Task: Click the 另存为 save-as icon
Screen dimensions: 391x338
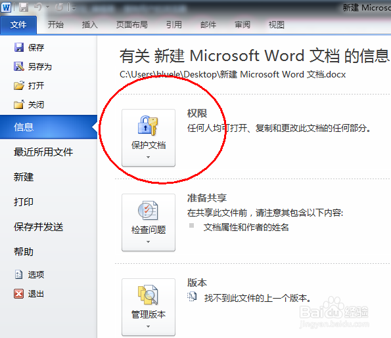Action: (19, 66)
